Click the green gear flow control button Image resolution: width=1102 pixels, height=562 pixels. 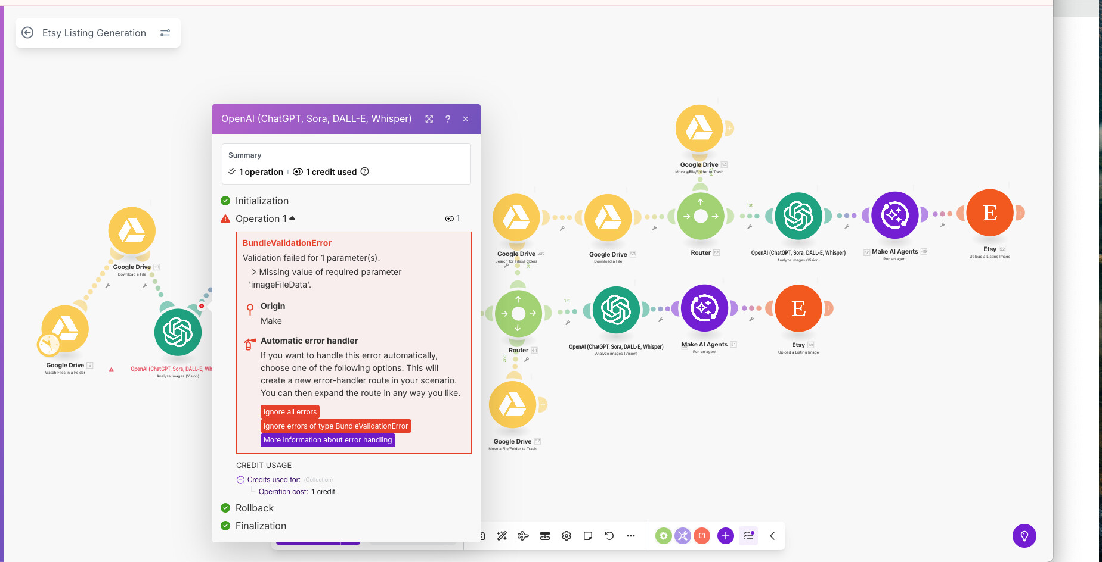point(664,536)
